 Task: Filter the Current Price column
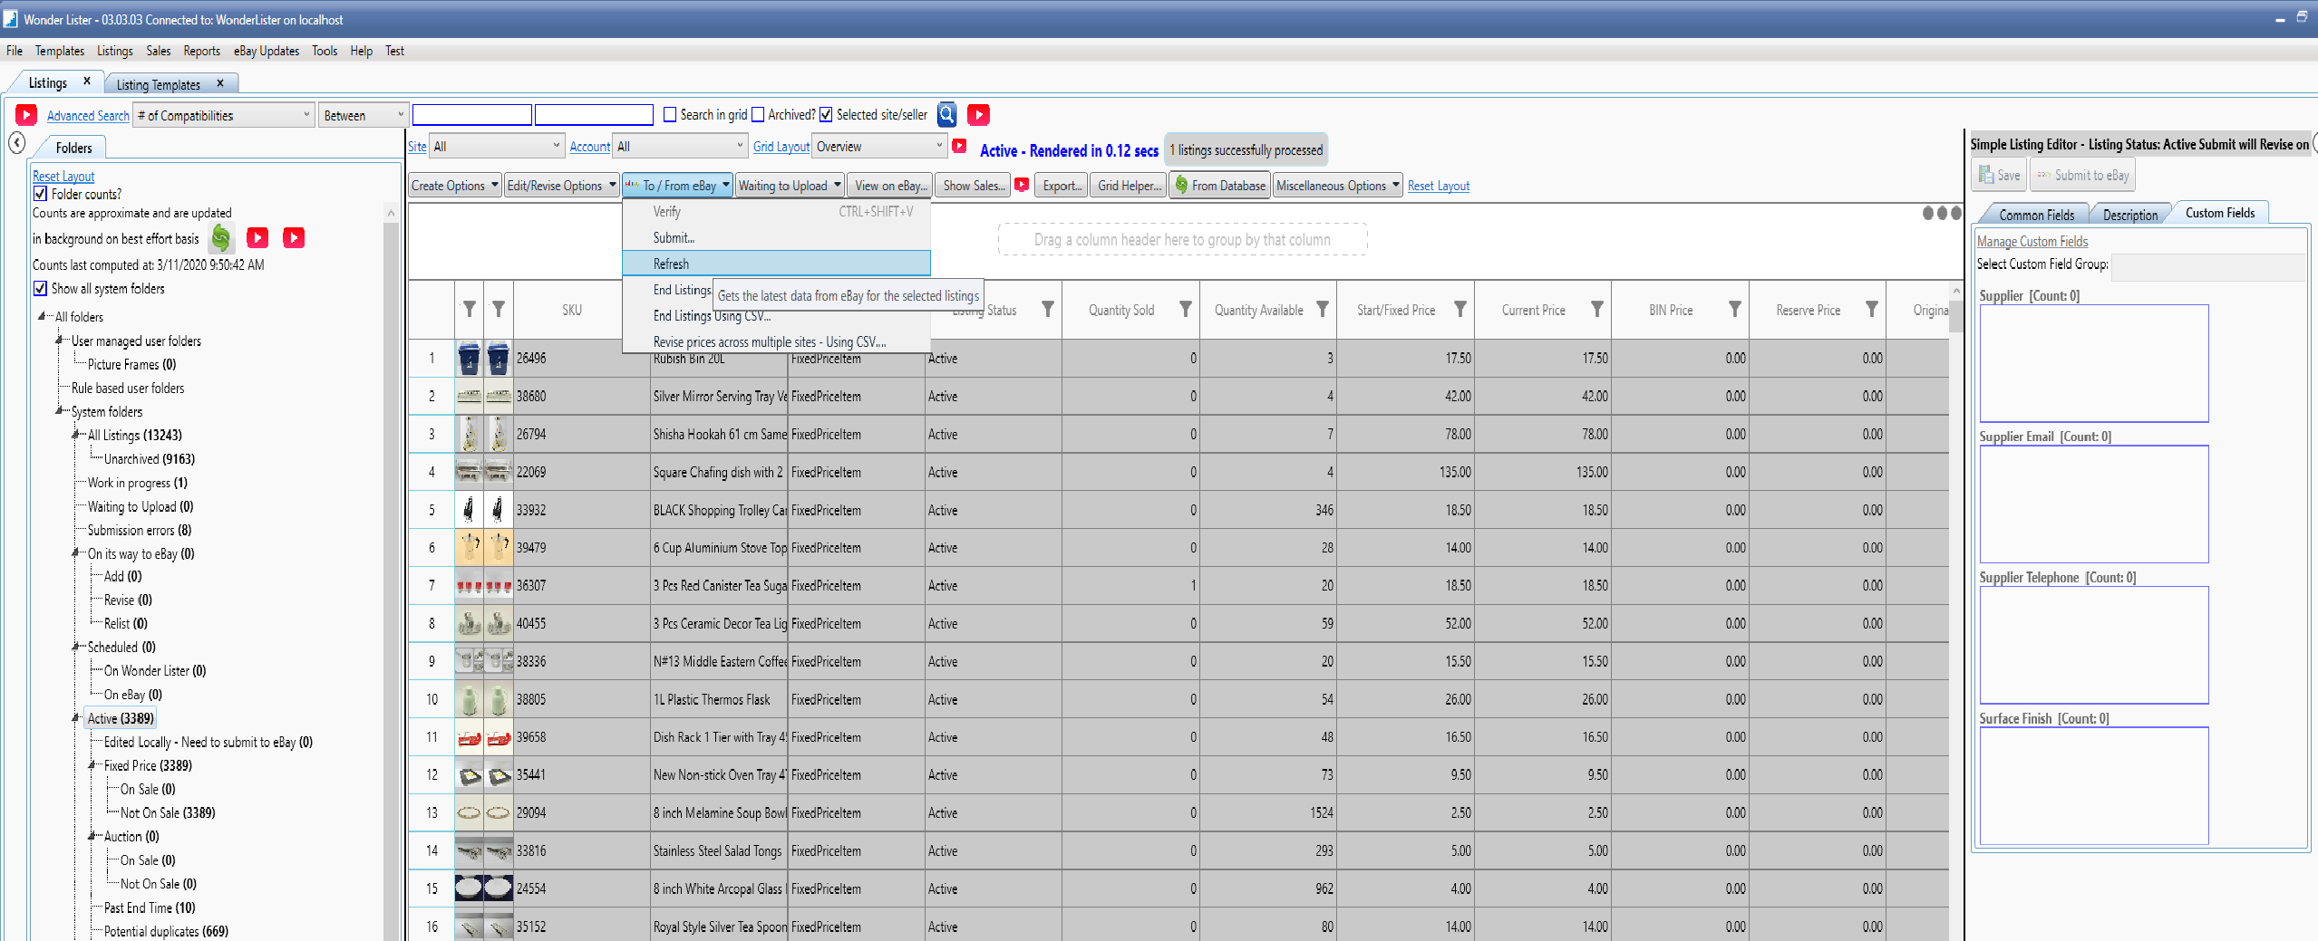coord(1596,310)
